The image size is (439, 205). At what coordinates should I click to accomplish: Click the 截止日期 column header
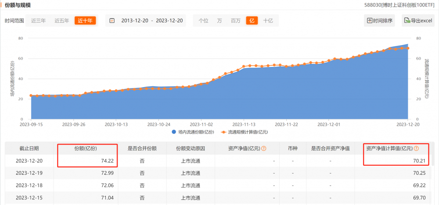[30, 148]
